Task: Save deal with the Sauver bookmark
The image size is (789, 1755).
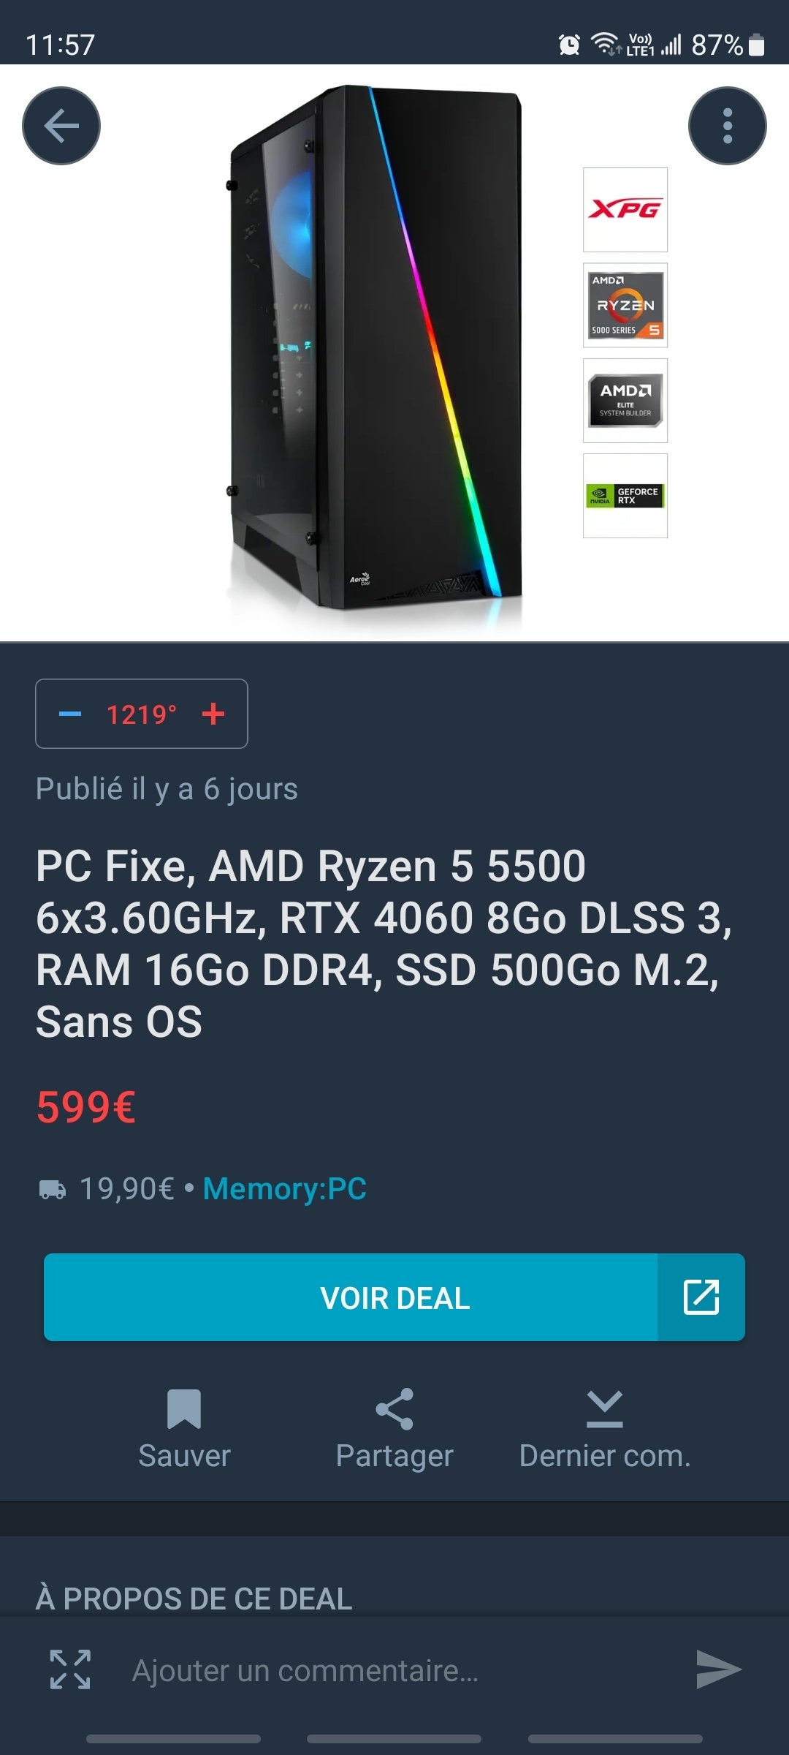Action: 184,1430
